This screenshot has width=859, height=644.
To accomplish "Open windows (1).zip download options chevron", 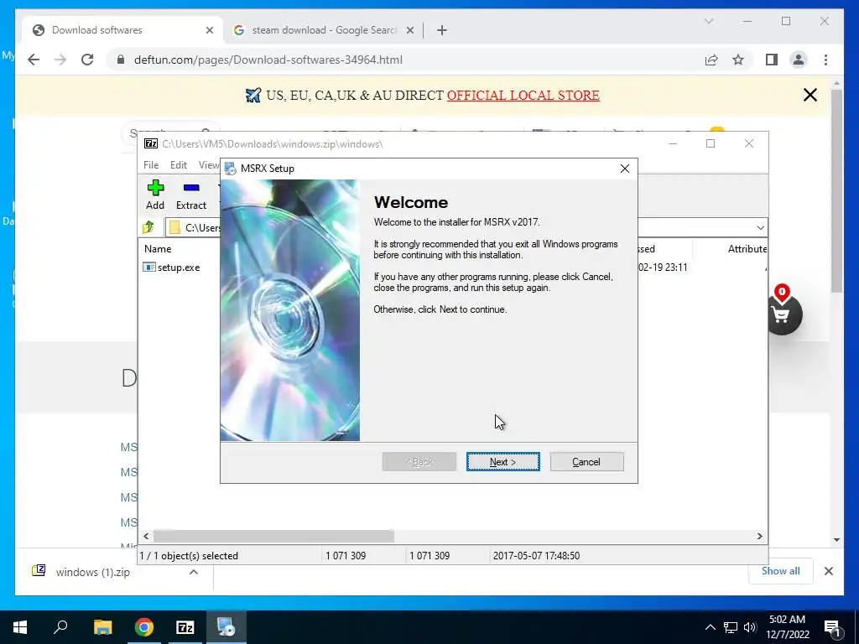I will pyautogui.click(x=194, y=572).
